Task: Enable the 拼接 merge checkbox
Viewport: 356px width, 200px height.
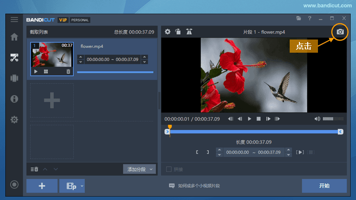Action: 169,169
